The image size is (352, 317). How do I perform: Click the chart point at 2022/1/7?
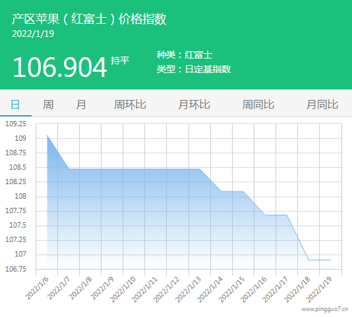coord(69,168)
